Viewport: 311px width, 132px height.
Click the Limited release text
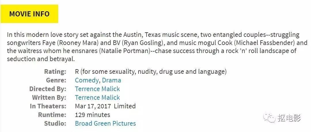coord(125,106)
